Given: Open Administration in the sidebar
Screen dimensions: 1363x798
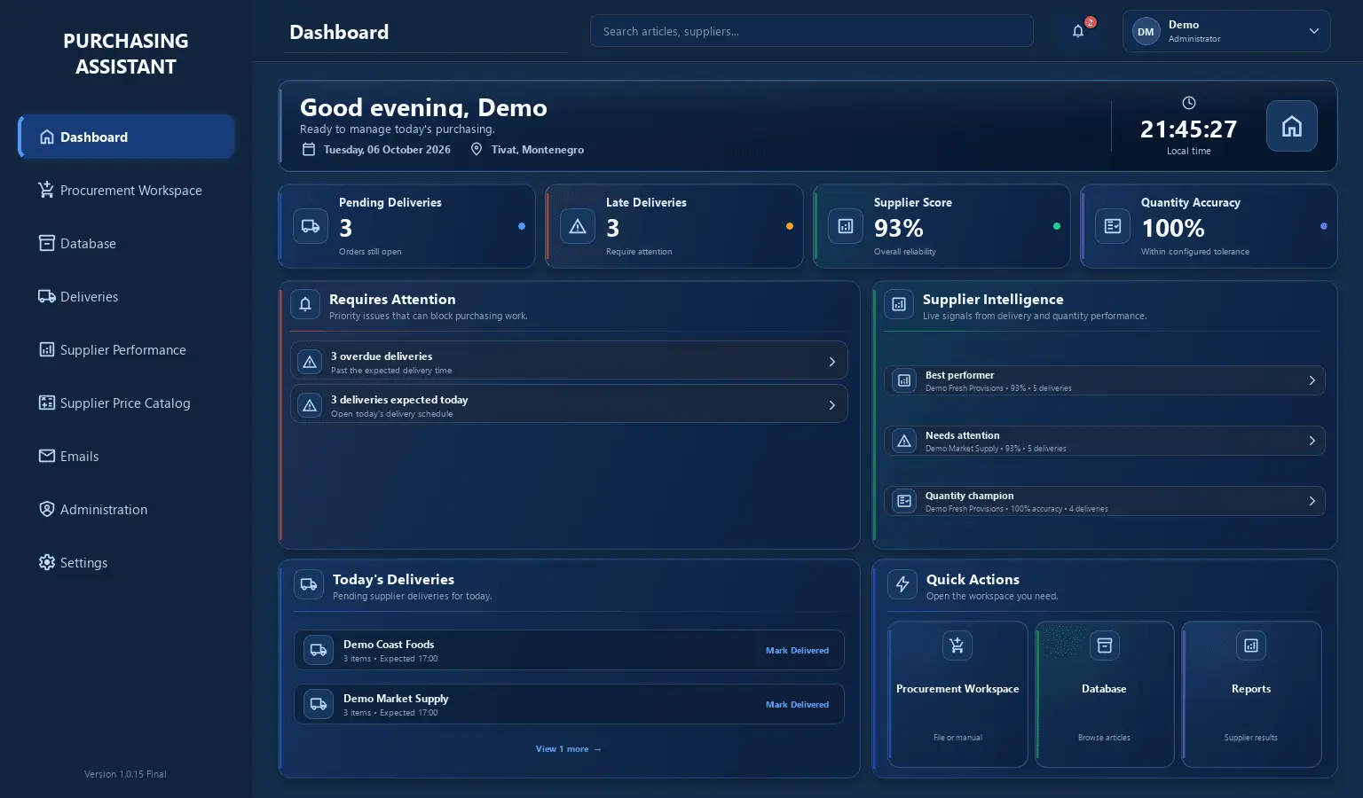Looking at the screenshot, I should (126, 509).
